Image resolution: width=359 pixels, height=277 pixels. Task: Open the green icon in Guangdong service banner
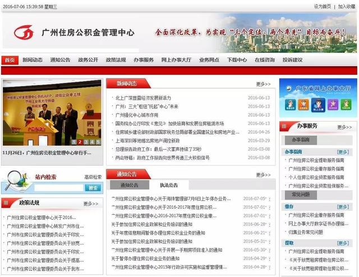346,105
